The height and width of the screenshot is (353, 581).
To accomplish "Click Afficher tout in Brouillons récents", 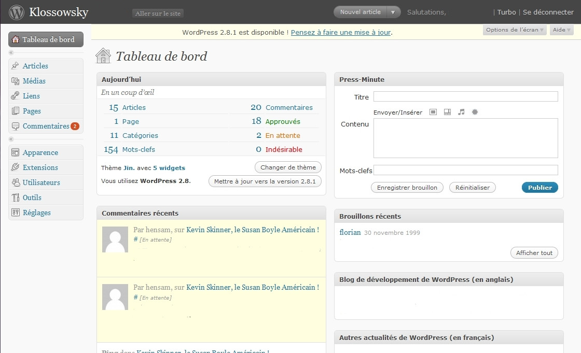I will click(534, 252).
